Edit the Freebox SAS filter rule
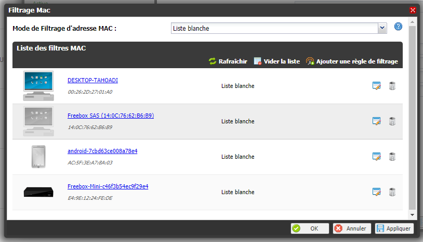This screenshot has height=242, width=423. (376, 121)
